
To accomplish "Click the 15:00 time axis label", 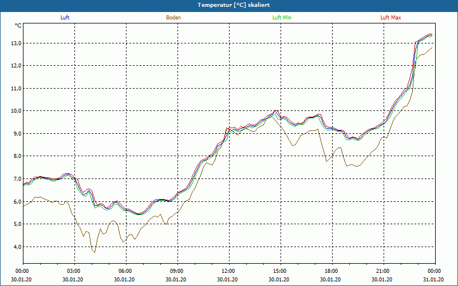I will click(x=279, y=271).
